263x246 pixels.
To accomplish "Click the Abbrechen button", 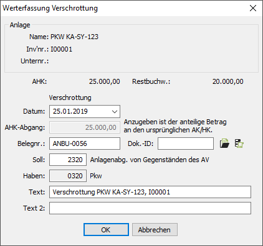I will coord(155,230).
